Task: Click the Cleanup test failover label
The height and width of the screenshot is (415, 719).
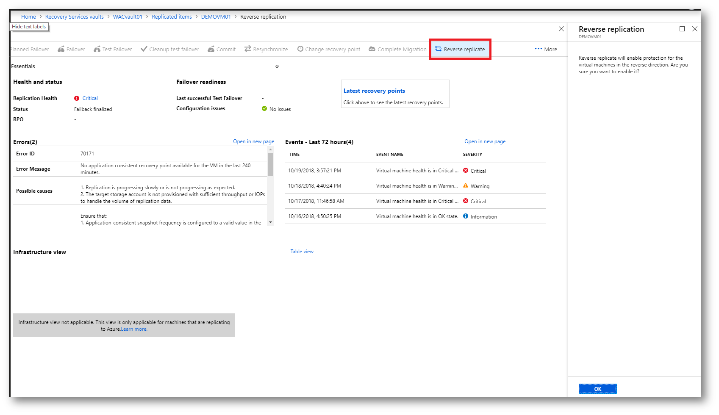Action: coord(174,50)
